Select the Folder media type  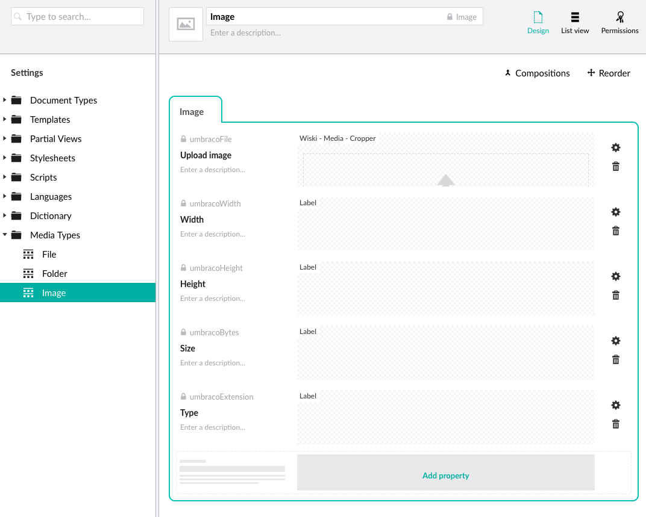click(x=54, y=273)
